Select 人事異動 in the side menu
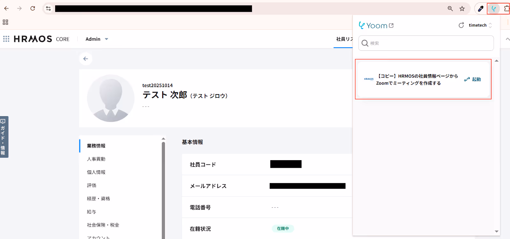 (x=96, y=159)
